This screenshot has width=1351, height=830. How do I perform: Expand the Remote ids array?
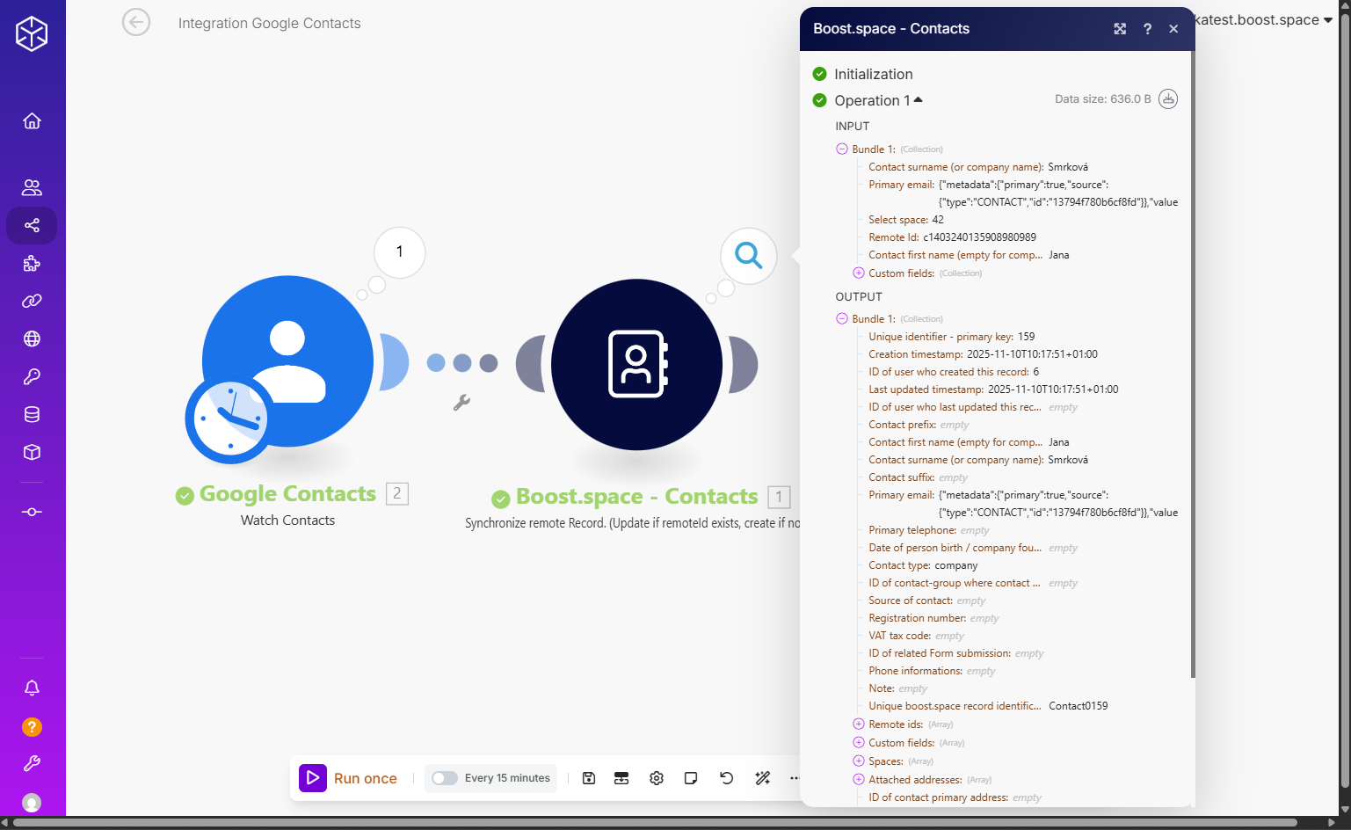tap(859, 724)
